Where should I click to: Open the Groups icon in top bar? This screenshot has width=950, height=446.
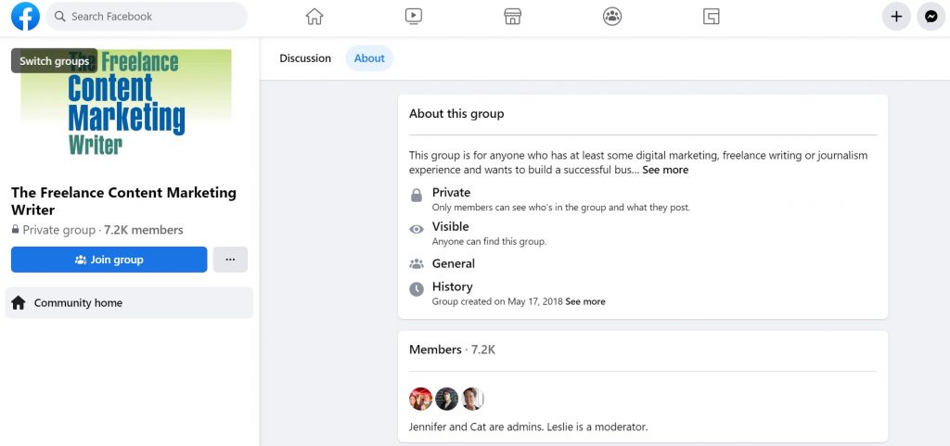612,17
